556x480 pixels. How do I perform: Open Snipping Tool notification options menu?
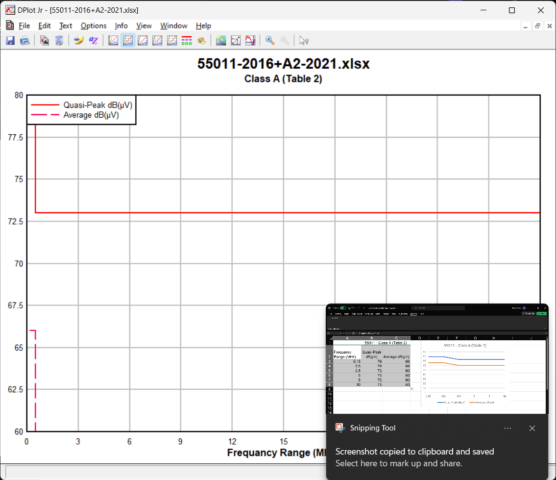point(508,428)
